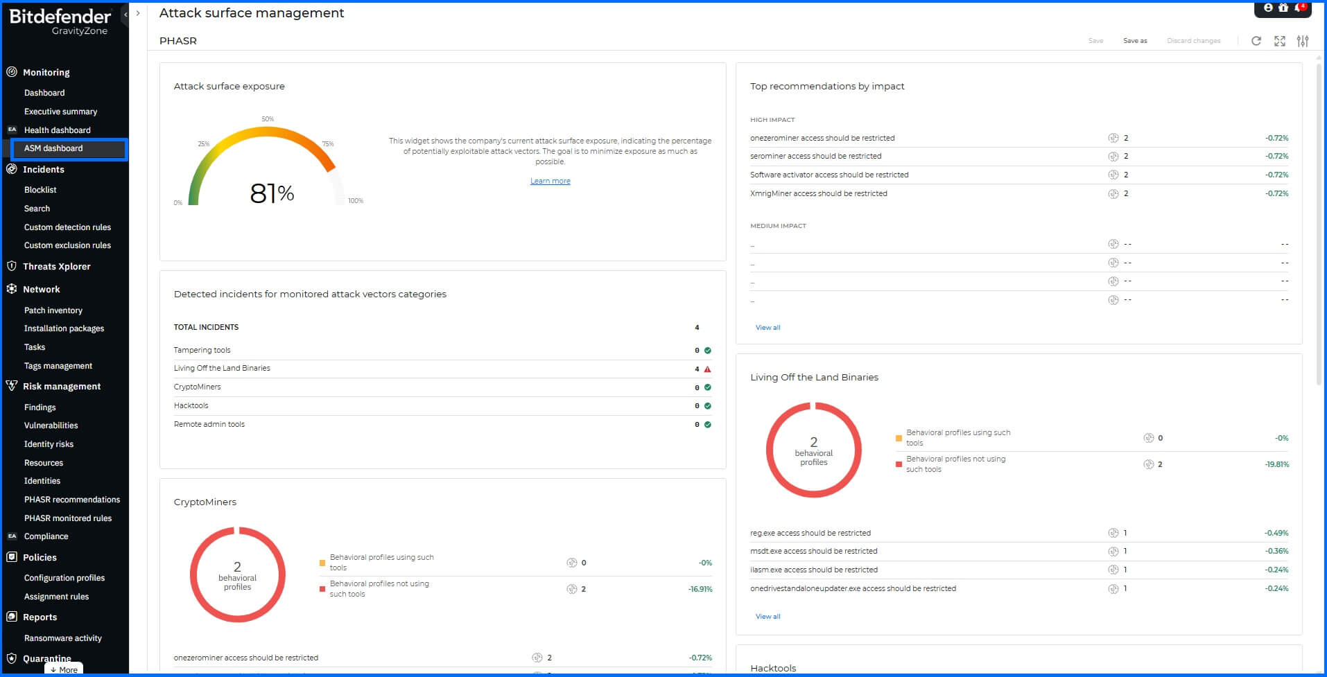The width and height of the screenshot is (1327, 677).
Task: Click the EA badge beside Health dashboard
Action: click(x=12, y=130)
